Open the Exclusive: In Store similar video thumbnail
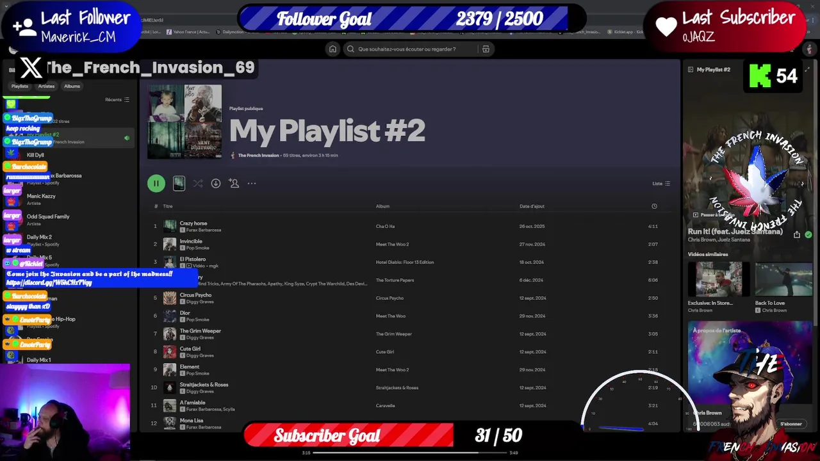Screen dimensions: 820x461 click(x=718, y=279)
